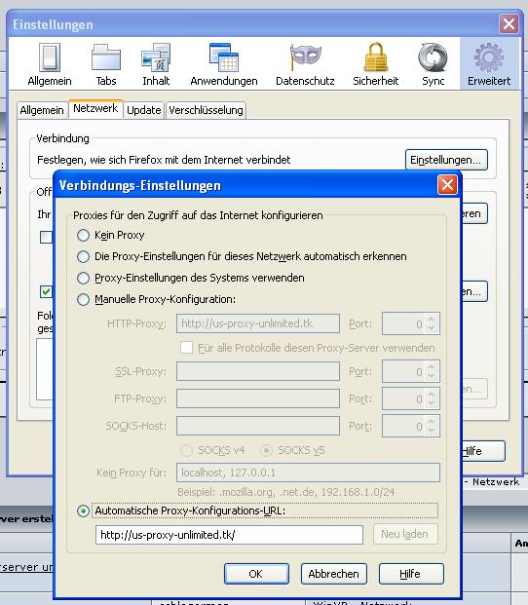Click Abbrechen in the connection dialog
This screenshot has width=528, height=605.
[x=334, y=574]
